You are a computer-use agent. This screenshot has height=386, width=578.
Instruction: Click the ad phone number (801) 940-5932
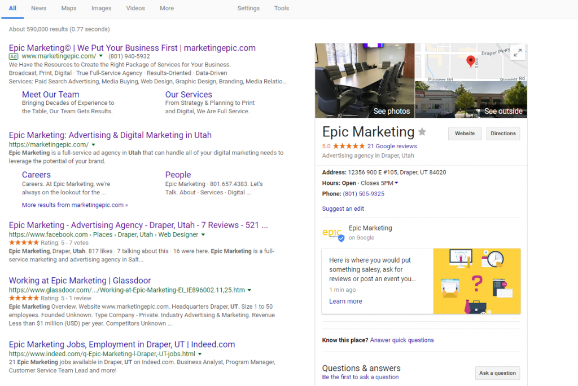click(129, 56)
